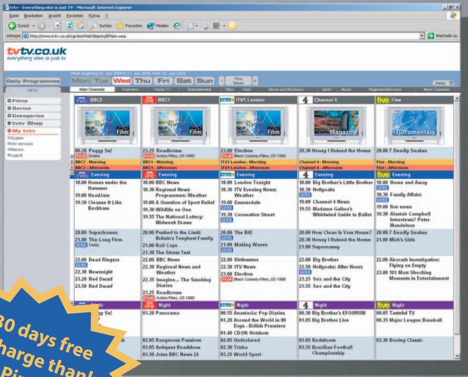The height and width of the screenshot is (377, 468).
Task: Click the Film tag under Peggy Su!
Action: tap(81, 156)
